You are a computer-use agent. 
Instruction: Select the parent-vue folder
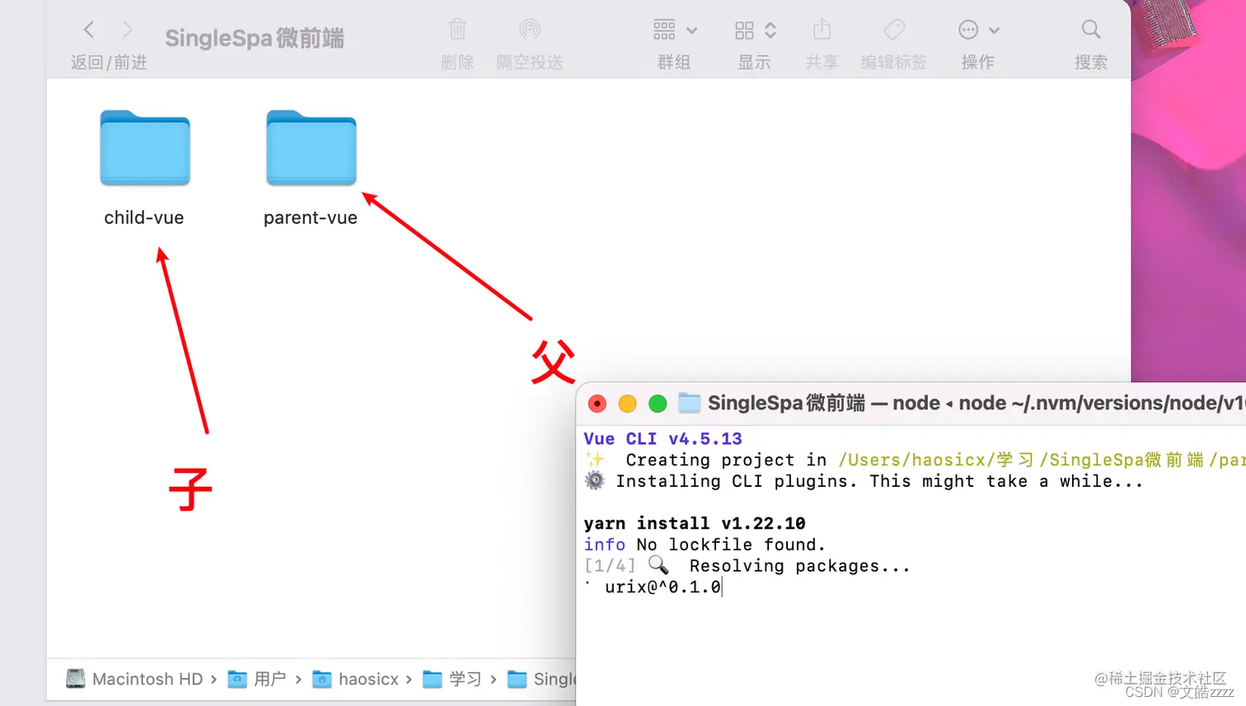click(x=311, y=148)
